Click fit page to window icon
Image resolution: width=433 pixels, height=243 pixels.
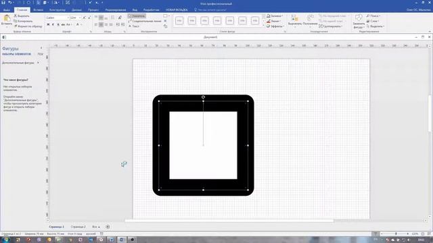pyautogui.click(x=422, y=234)
